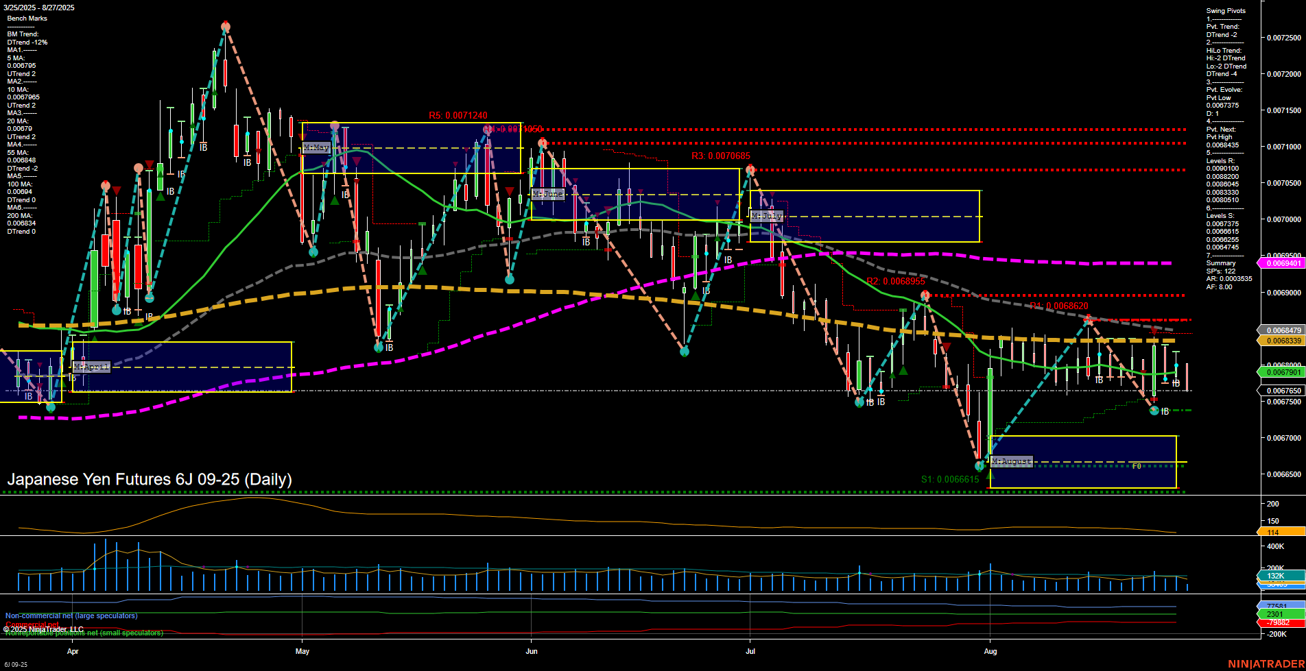The width and height of the screenshot is (1306, 671).
Task: Select the S1: 0.0066615 support label
Action: click(950, 480)
